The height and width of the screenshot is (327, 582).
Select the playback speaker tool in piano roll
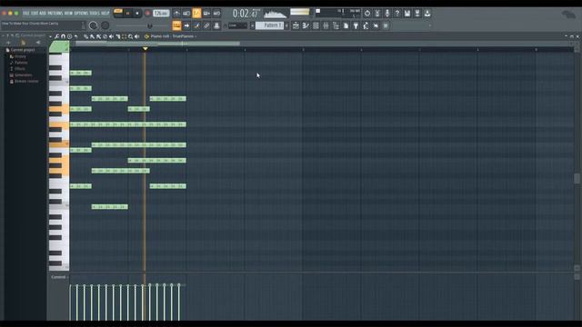pyautogui.click(x=137, y=36)
